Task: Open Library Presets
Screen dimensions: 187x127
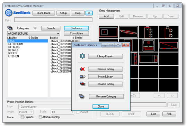Action: pos(105,56)
